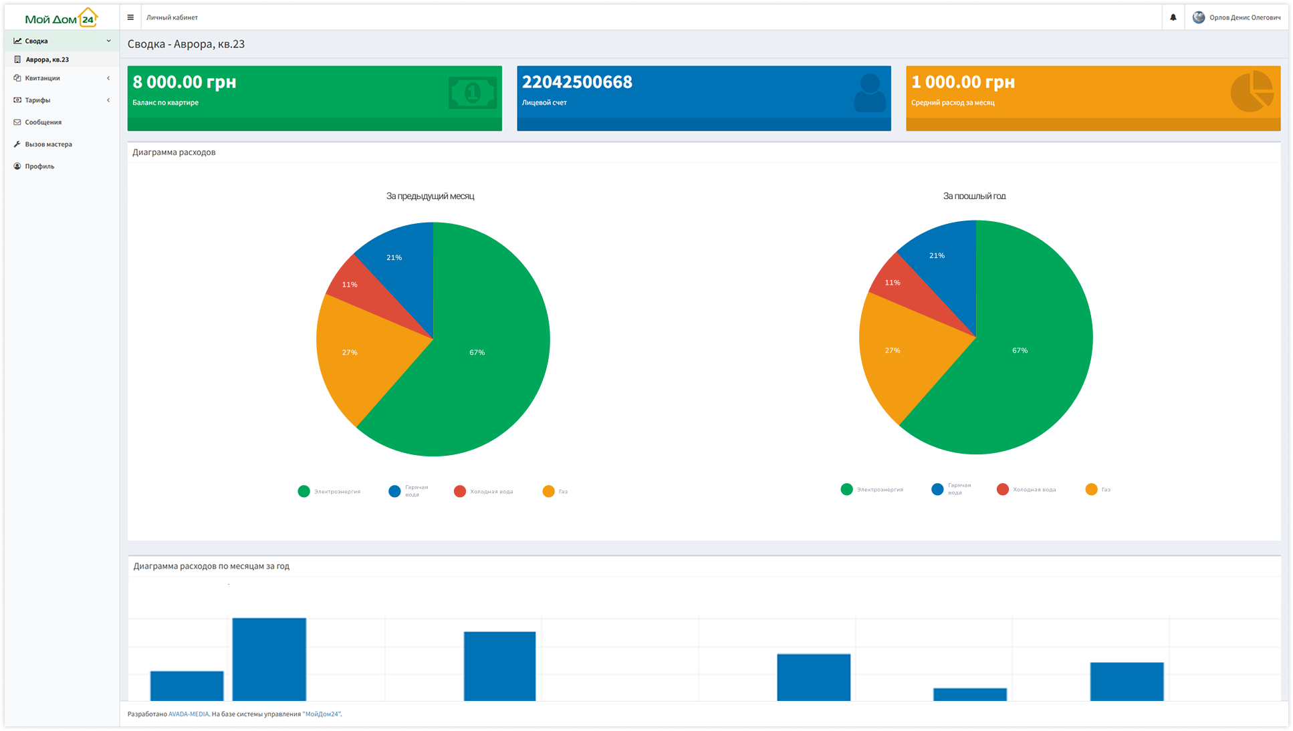Select Аврора, кв.23 in the sidebar
The height and width of the screenshot is (731, 1293).
(x=47, y=59)
